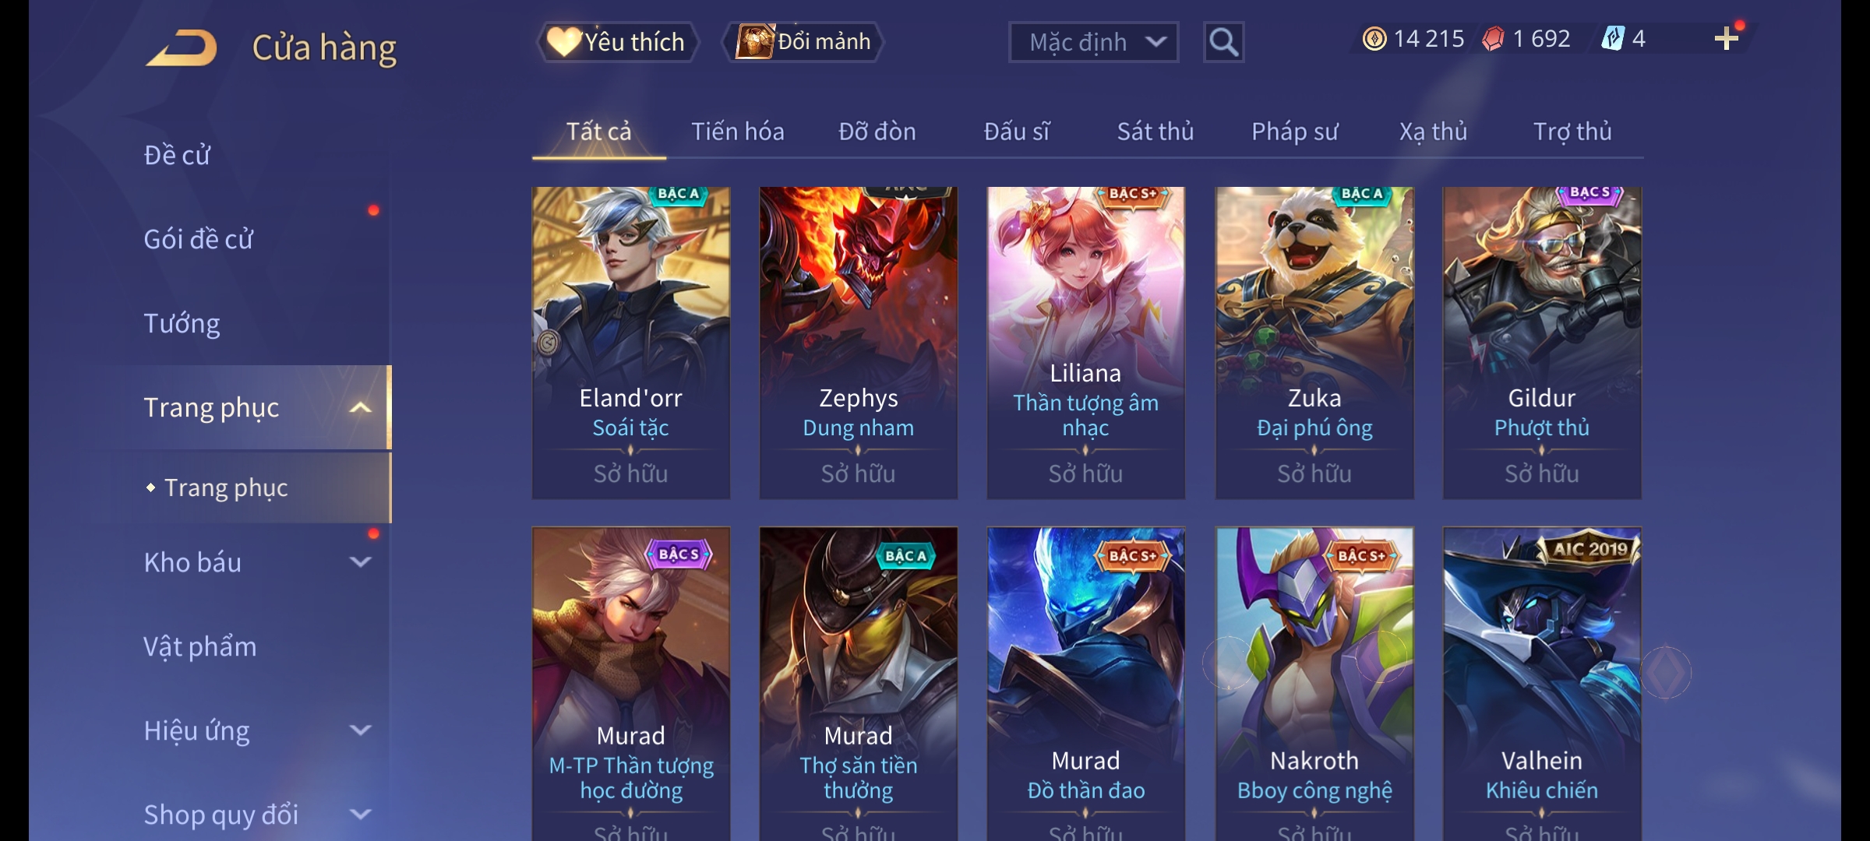Select the Tiến hóa tab

click(738, 132)
